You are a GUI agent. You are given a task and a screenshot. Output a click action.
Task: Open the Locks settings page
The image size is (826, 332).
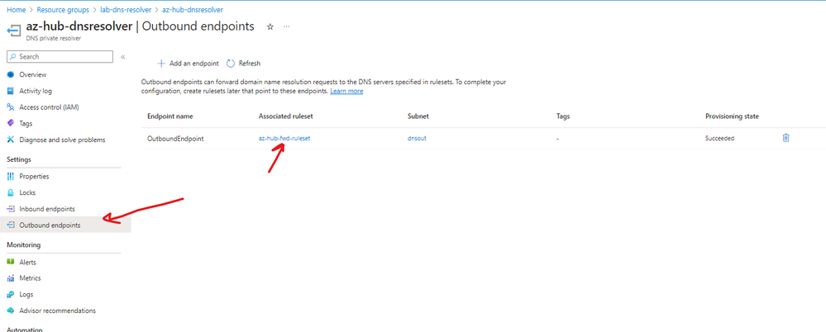pyautogui.click(x=27, y=192)
